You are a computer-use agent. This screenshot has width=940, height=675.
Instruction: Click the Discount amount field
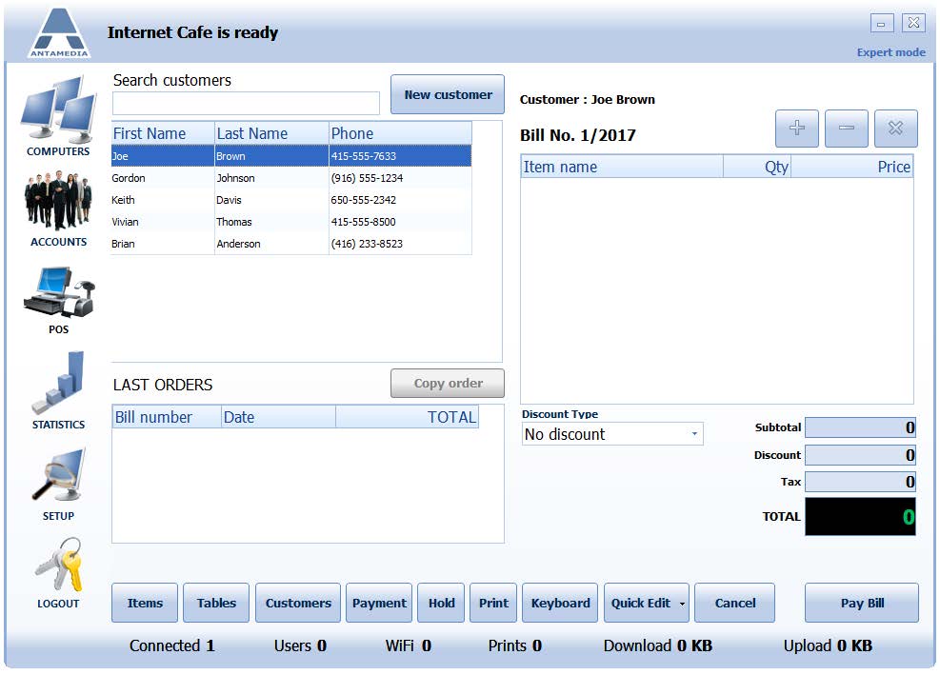[x=860, y=456]
